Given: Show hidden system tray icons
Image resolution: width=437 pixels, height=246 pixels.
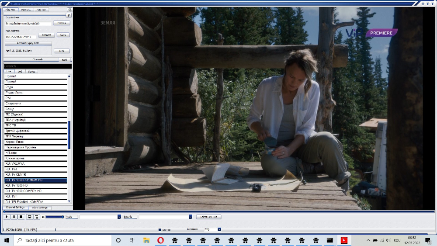Looking at the screenshot, I should tap(368, 240).
